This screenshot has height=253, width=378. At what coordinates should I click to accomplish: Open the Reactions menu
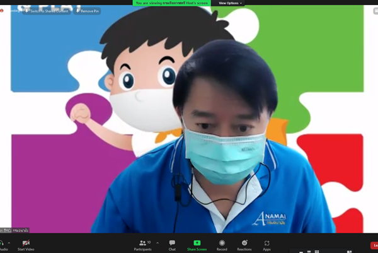244,245
